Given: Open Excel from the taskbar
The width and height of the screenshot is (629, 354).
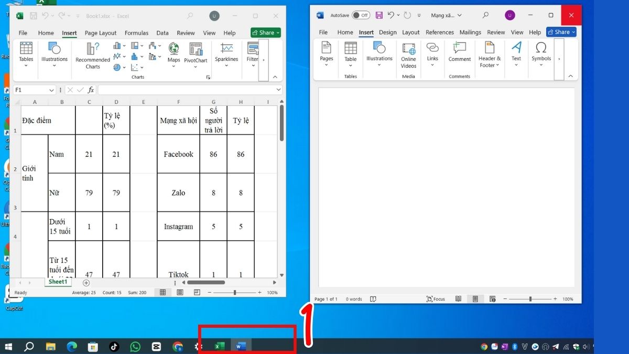Looking at the screenshot, I should pyautogui.click(x=220, y=346).
